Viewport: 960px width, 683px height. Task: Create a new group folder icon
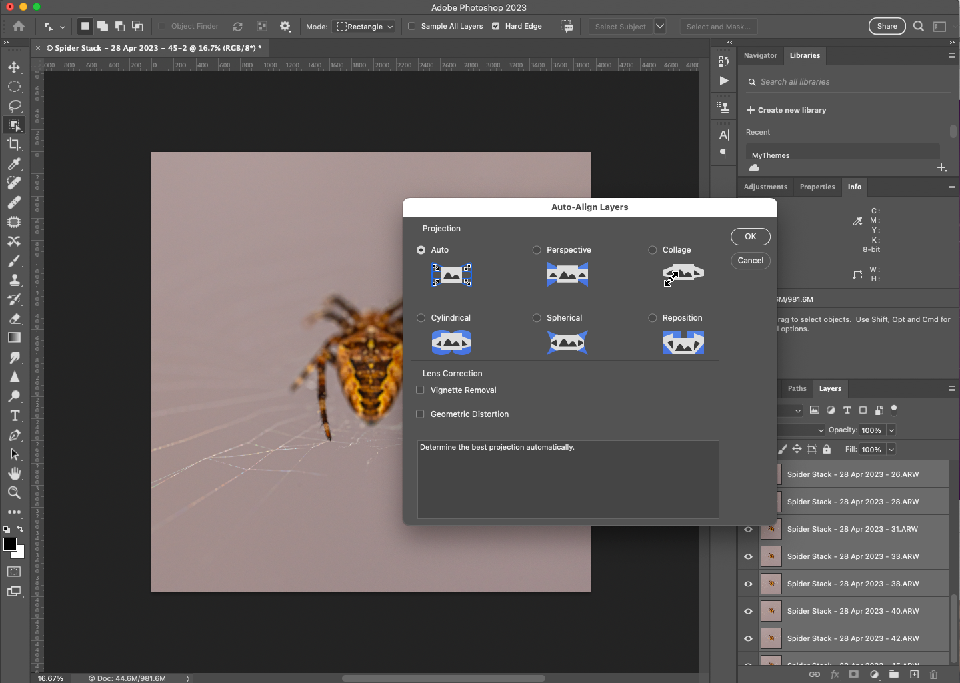(894, 674)
